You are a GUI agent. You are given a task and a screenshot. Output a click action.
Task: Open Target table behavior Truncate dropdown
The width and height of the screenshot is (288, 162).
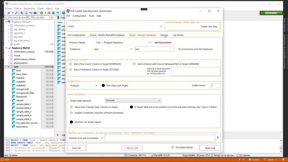tap(133, 100)
